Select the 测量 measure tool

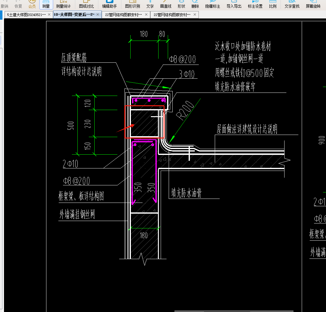46,4
